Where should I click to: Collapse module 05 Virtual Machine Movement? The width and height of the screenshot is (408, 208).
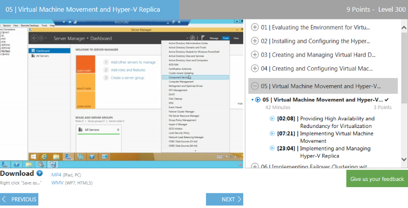point(255,86)
